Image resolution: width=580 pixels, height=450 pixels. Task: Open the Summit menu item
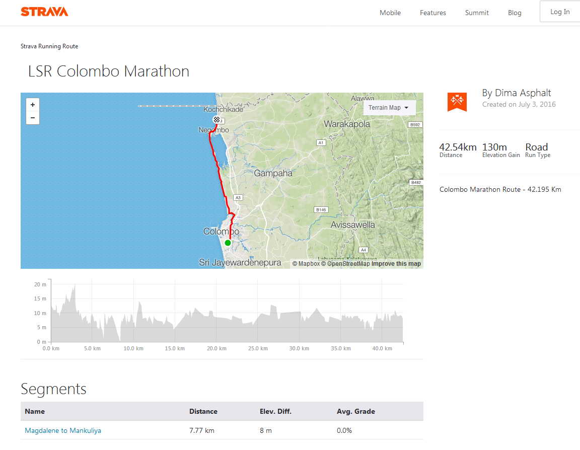[477, 13]
